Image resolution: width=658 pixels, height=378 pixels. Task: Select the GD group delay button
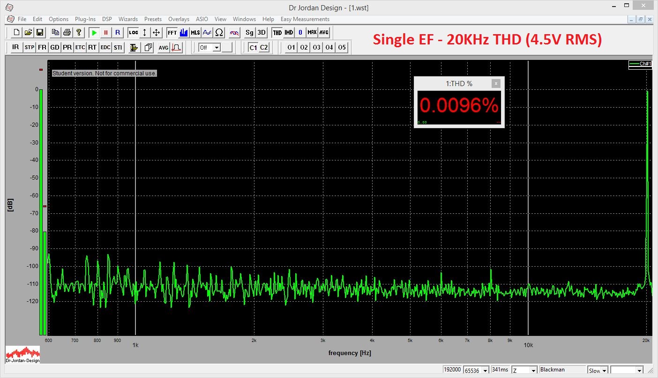(x=55, y=47)
